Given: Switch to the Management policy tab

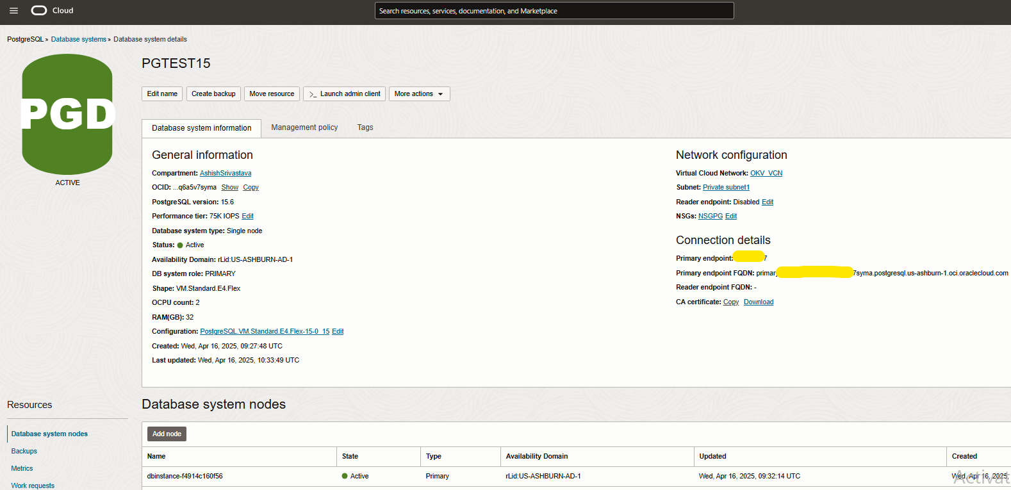Looking at the screenshot, I should (304, 127).
